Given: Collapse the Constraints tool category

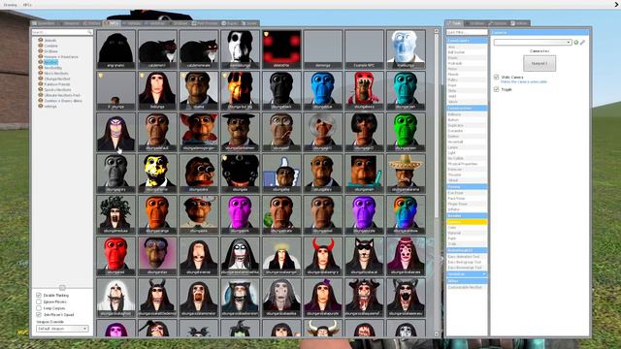Looking at the screenshot, I should click(467, 41).
